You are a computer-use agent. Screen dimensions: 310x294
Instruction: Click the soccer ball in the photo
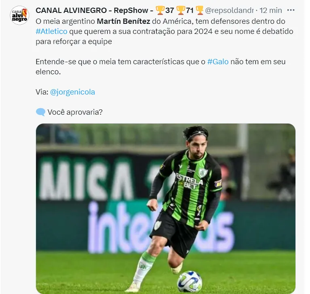click(189, 281)
